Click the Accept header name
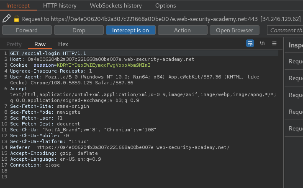Viewport: 303px width, 188px height. coord(20,89)
